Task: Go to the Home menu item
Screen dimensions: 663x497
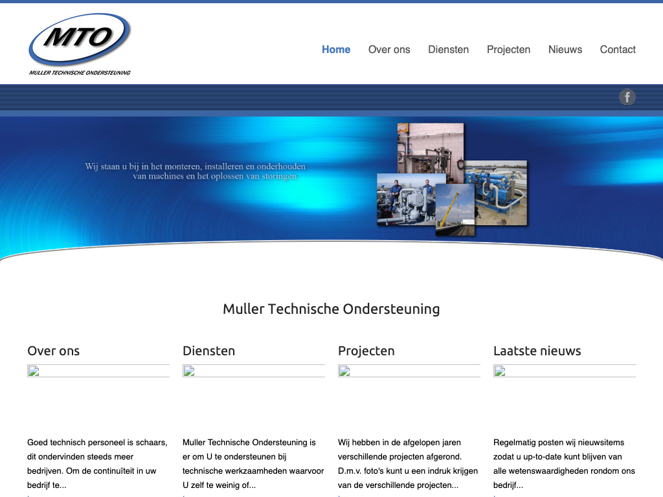Action: point(336,50)
